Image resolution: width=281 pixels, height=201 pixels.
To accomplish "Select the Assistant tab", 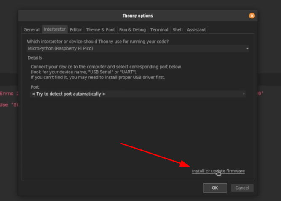I will [196, 30].
